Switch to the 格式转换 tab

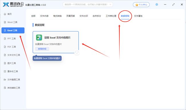click(x=58, y=16)
